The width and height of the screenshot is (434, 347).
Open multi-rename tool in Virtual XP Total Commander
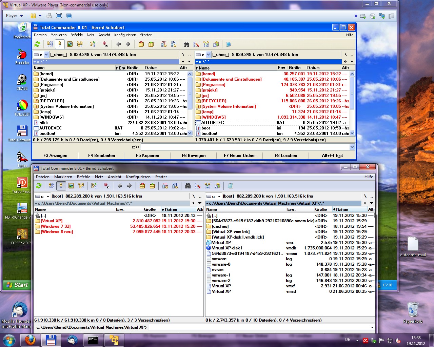pos(196,44)
